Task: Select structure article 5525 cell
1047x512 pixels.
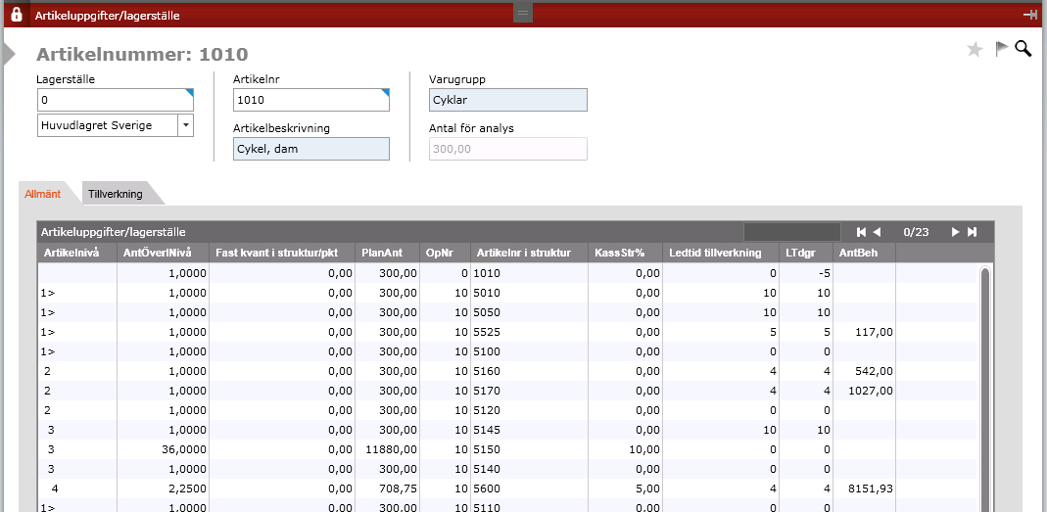Action: click(530, 331)
